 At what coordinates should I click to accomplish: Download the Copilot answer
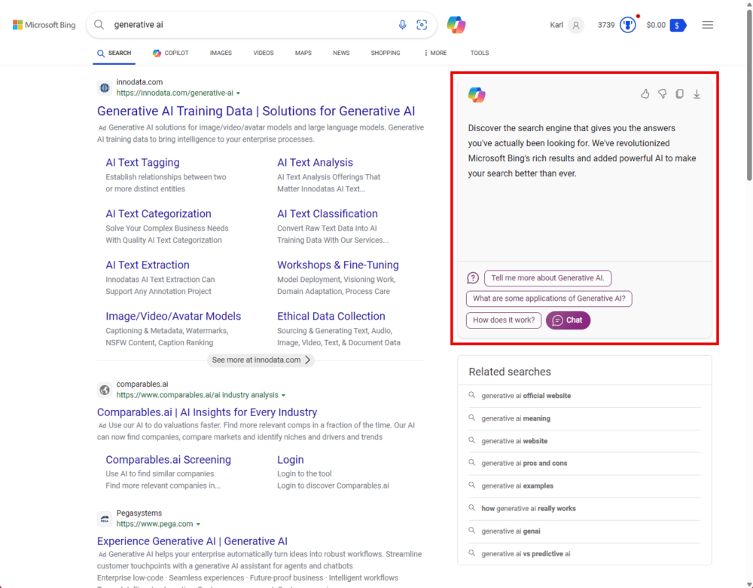point(697,93)
